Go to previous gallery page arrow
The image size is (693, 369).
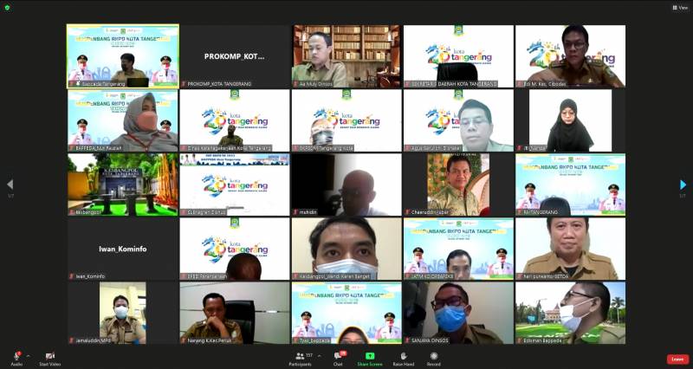[x=10, y=184]
